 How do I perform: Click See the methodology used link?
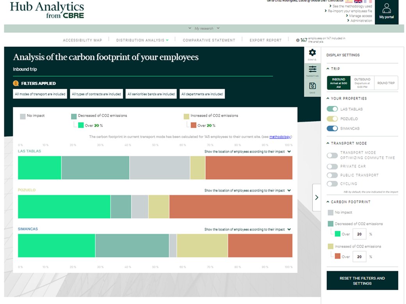click(352, 6)
